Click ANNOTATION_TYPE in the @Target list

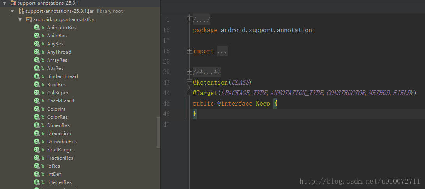coord(296,93)
